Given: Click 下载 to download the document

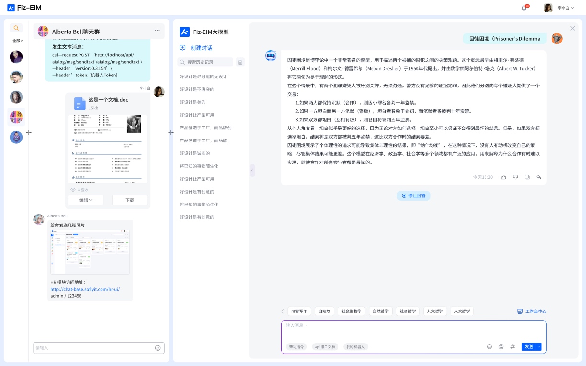Looking at the screenshot, I should tap(130, 200).
